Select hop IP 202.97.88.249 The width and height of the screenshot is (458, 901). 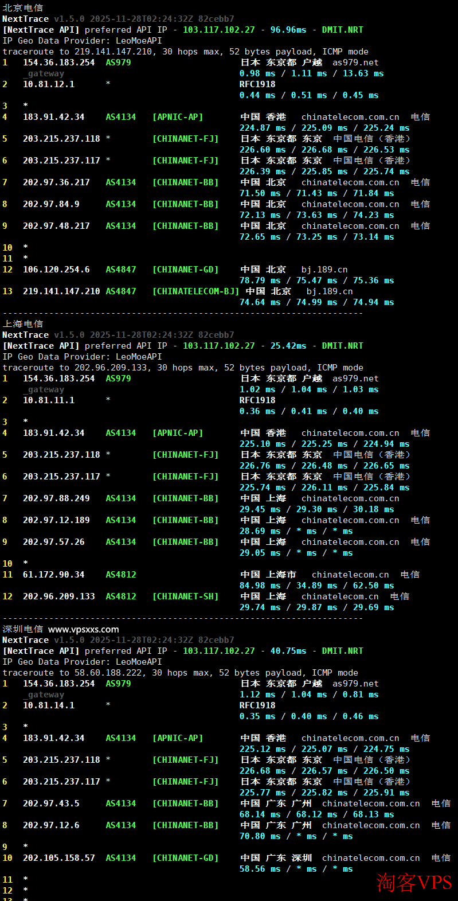(x=56, y=498)
